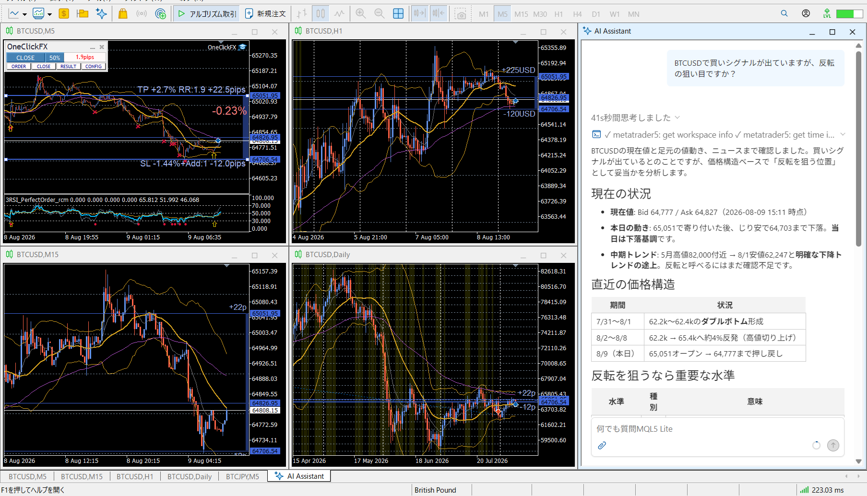Click the BTCUSD,M5 chart window icon
The image size is (867, 496).
point(10,31)
